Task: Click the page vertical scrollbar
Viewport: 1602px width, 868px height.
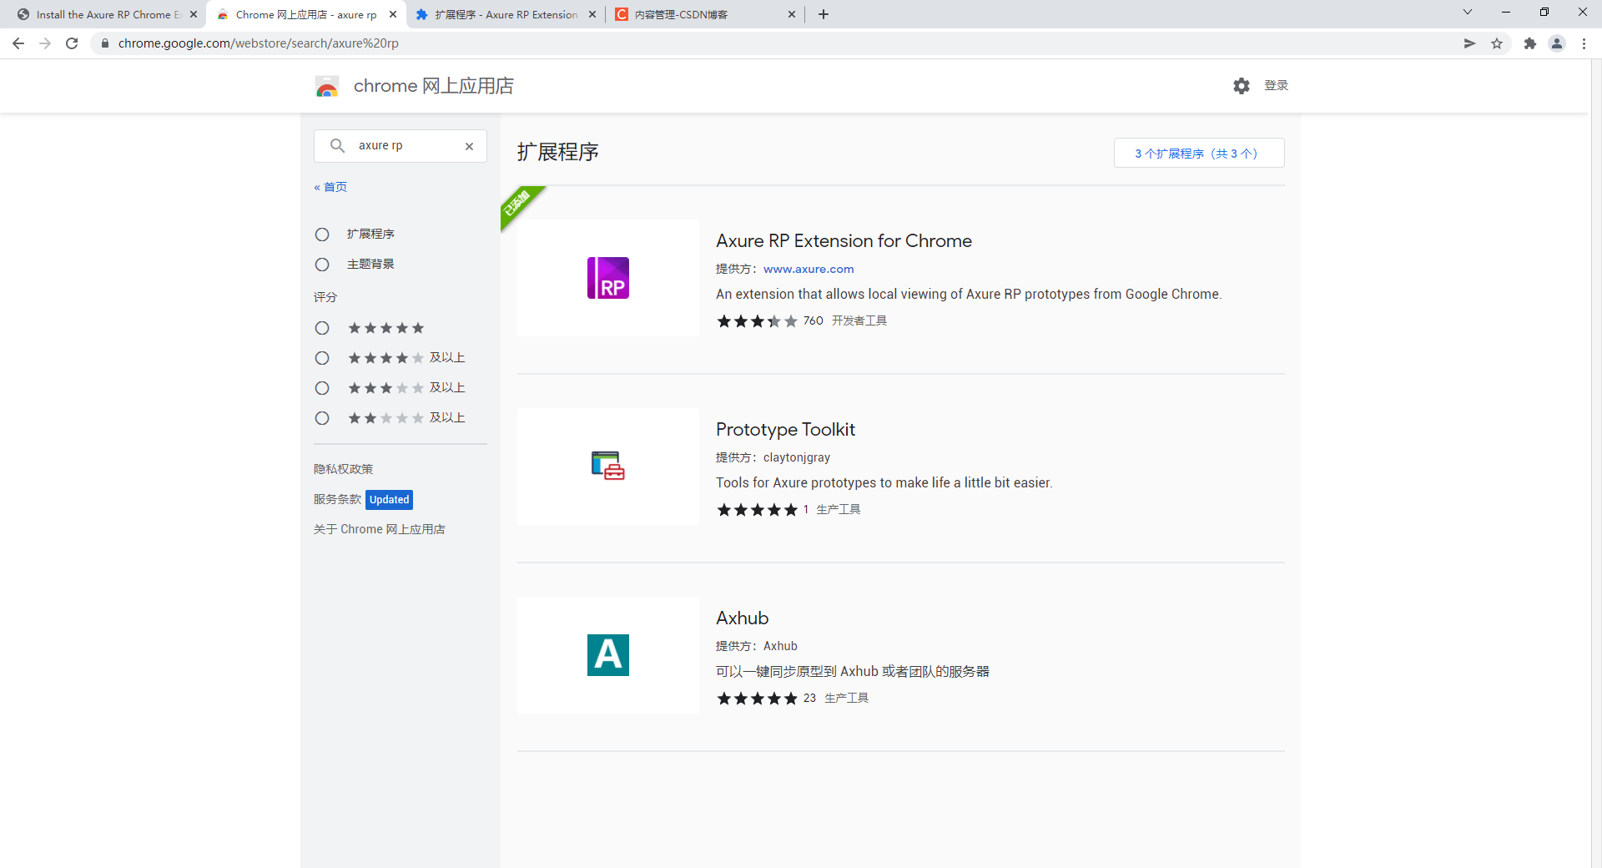Action: tap(1596, 463)
